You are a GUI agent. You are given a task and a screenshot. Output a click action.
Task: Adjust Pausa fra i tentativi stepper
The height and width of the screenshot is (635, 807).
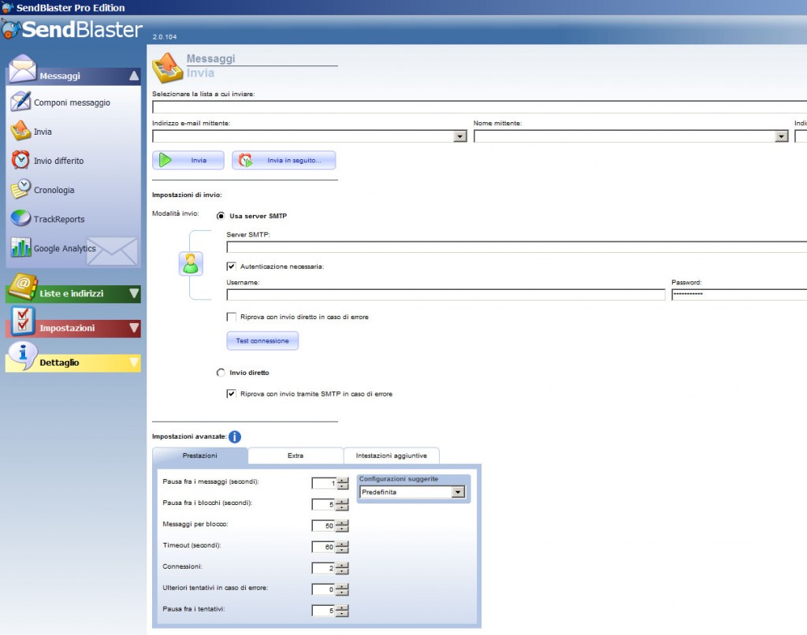pyautogui.click(x=343, y=611)
